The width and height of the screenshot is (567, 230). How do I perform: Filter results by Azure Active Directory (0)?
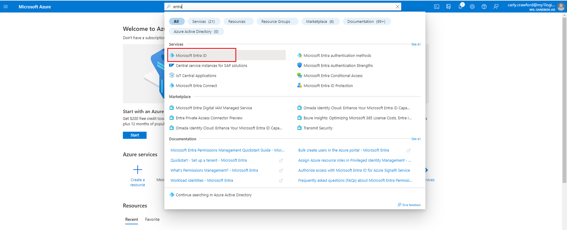(196, 32)
